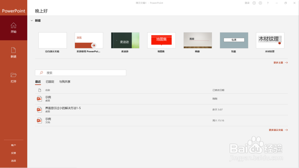
Task: Click file icon for 界面显示过小的解决方法1-5
Action: [39, 110]
